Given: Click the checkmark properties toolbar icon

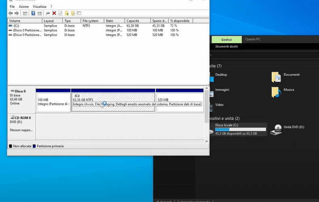Looking at the screenshot, I should pyautogui.click(x=60, y=13).
